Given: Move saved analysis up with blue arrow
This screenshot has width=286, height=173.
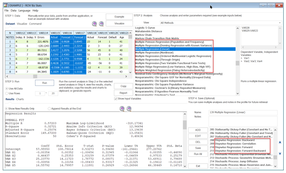Looking at the screenshot, I should coord(280,142).
